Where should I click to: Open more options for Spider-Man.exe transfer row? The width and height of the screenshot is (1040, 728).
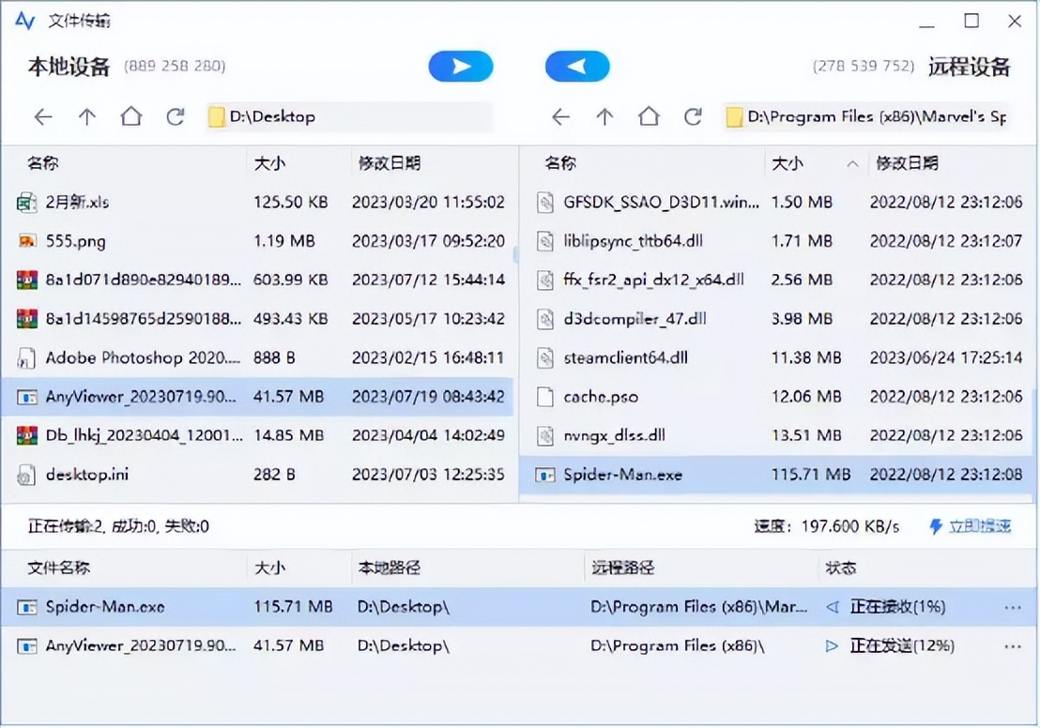1013,607
